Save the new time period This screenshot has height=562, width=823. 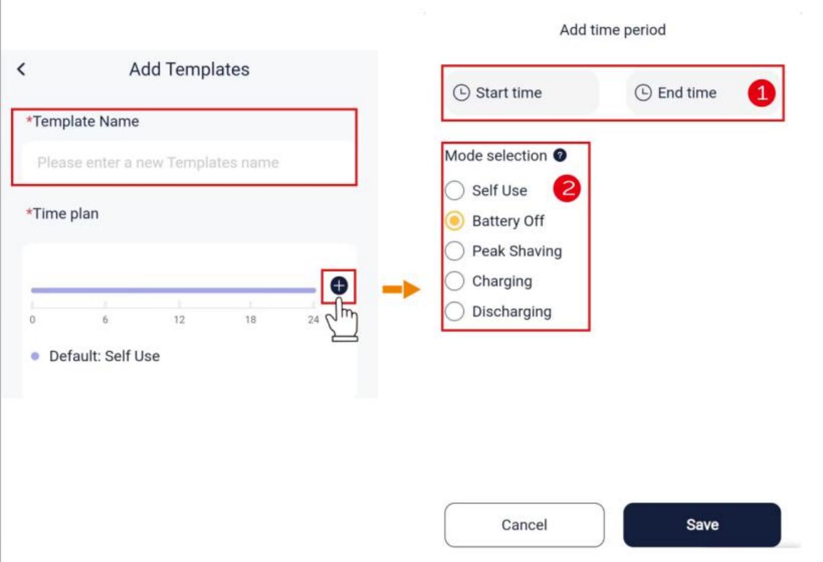(x=702, y=525)
